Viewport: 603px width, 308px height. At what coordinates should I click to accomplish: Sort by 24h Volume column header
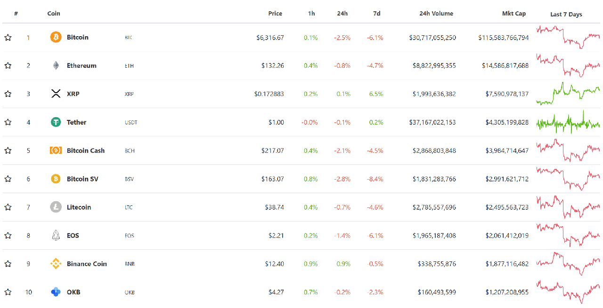tap(436, 14)
